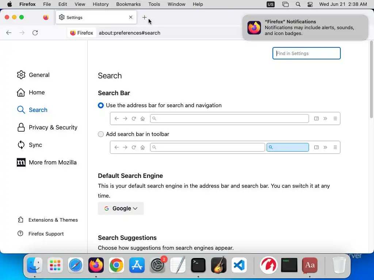Open Terminal from the Dock
Screen dimensions: 374x280
198,265
